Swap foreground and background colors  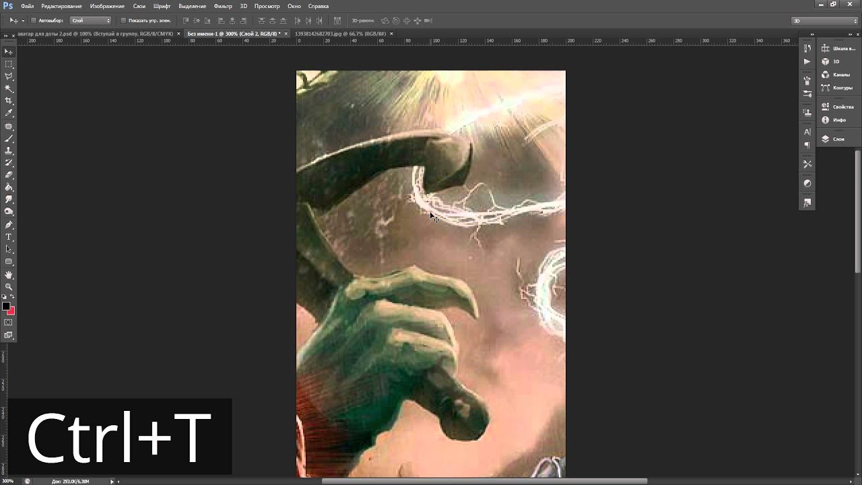[12, 297]
